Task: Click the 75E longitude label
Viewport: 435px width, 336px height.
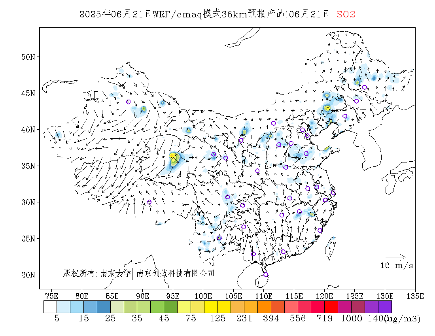Action: coord(51,296)
